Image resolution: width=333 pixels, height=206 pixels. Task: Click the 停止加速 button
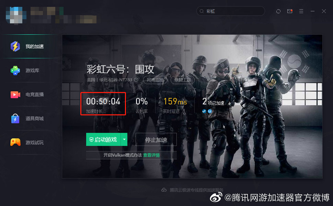tap(156, 139)
